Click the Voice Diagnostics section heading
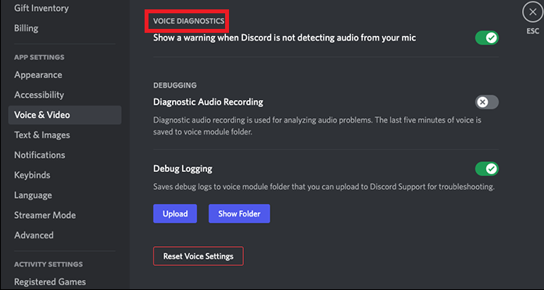The width and height of the screenshot is (544, 290). tap(188, 21)
